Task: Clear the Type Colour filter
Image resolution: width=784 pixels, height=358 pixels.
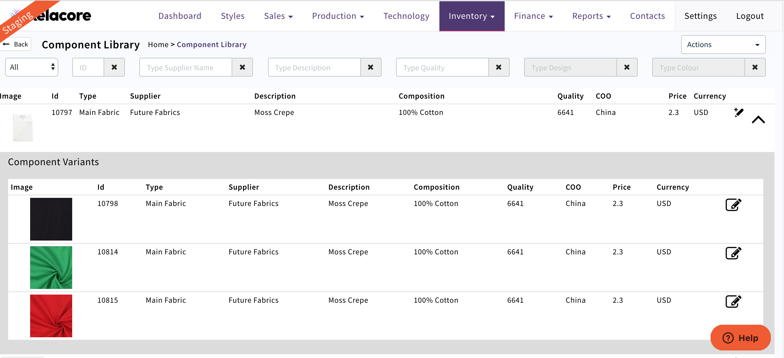Action: (x=755, y=67)
